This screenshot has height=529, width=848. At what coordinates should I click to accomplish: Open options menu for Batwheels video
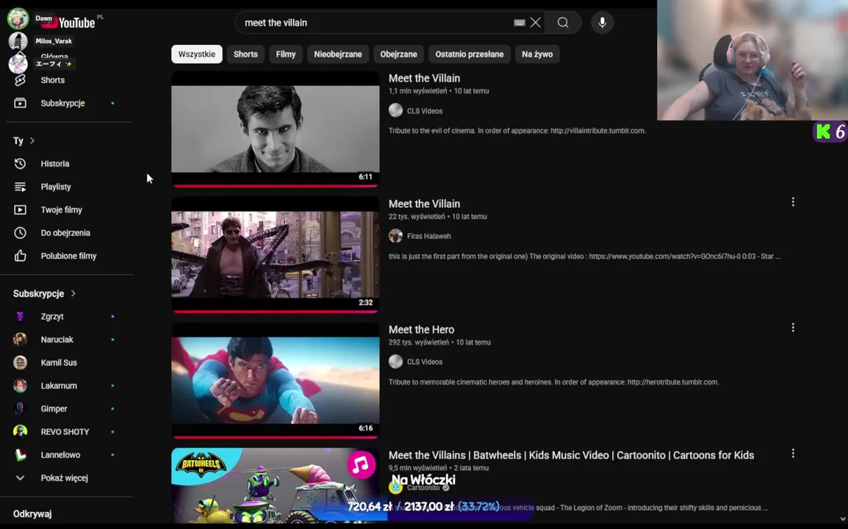click(793, 453)
